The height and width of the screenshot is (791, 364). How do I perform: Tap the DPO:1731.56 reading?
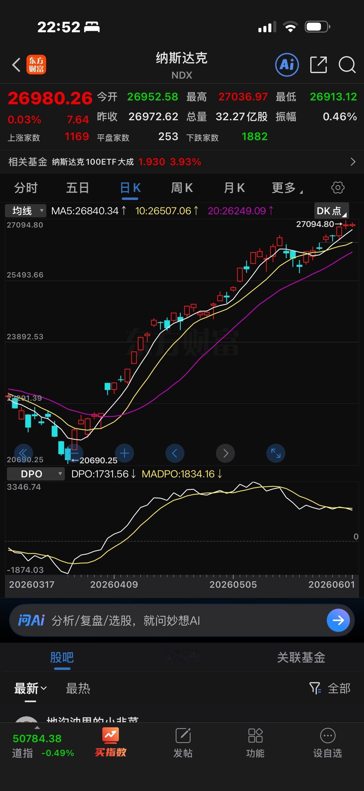pos(104,474)
